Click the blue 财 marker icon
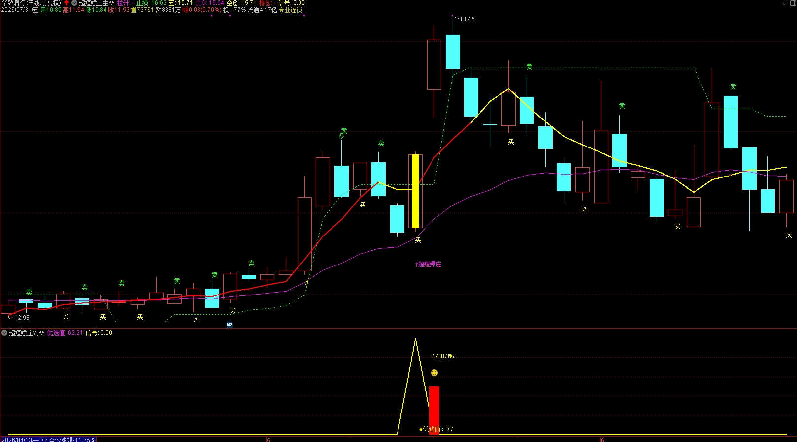 pos(230,324)
